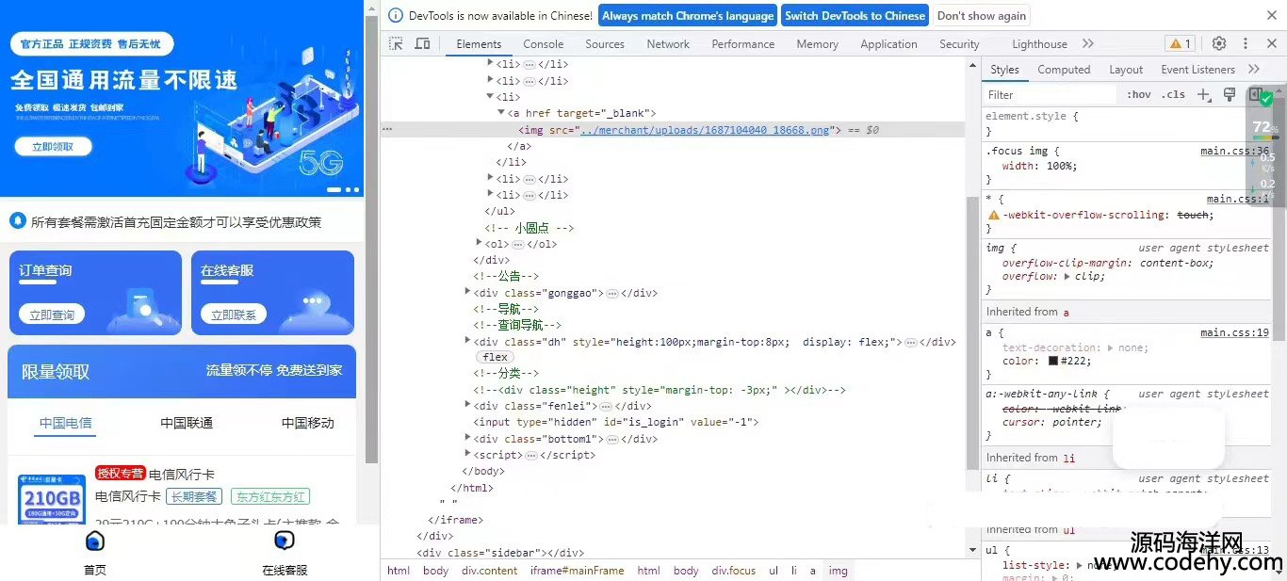
Task: Open the Lighthouse tab
Action: coord(1039,43)
